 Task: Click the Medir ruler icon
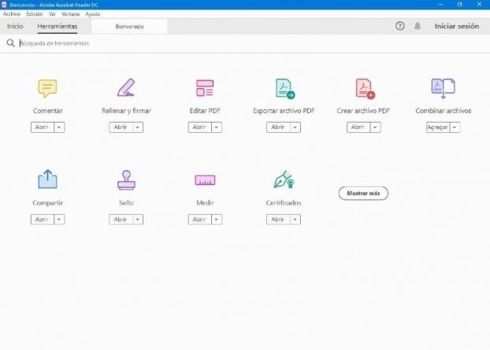tap(205, 180)
